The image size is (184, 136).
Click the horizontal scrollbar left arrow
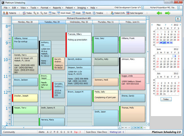point(3,127)
